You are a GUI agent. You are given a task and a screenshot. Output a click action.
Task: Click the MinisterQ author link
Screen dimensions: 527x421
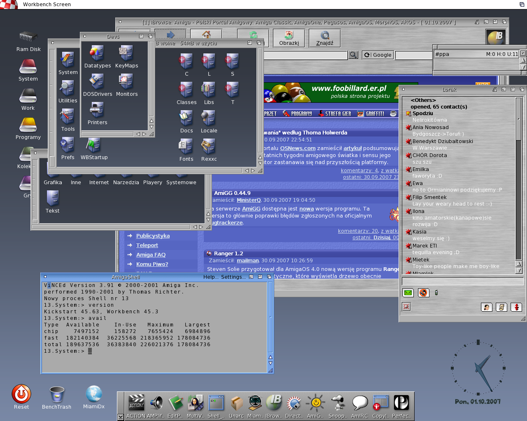pyautogui.click(x=249, y=200)
